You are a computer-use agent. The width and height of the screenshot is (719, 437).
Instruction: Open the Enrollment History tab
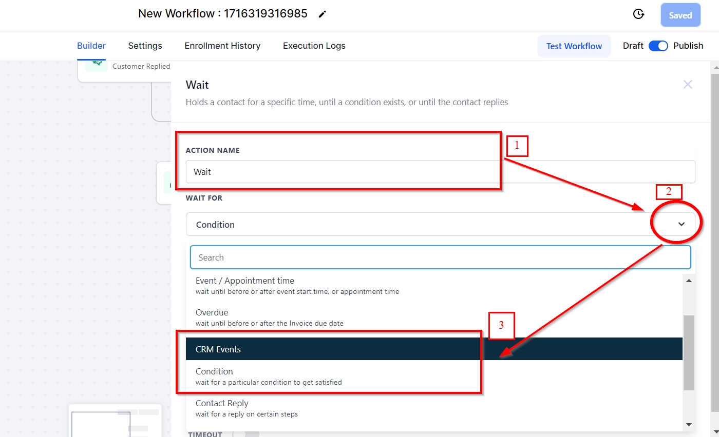(222, 46)
